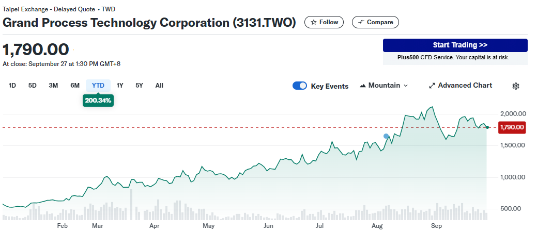
Task: Show the 5Y time range
Action: 139,86
